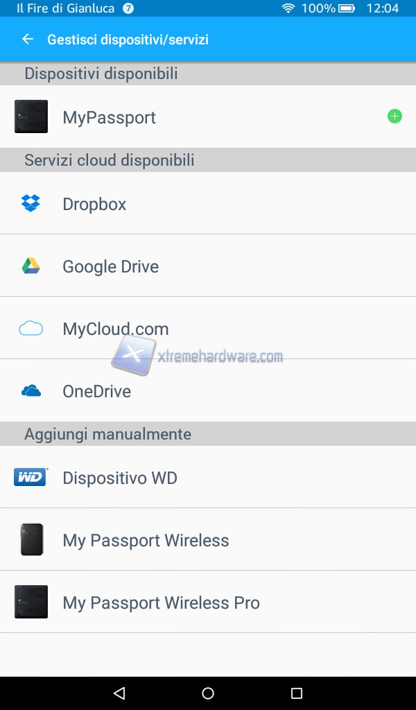
Task: Add MyPassport with green plus icon
Action: (395, 116)
